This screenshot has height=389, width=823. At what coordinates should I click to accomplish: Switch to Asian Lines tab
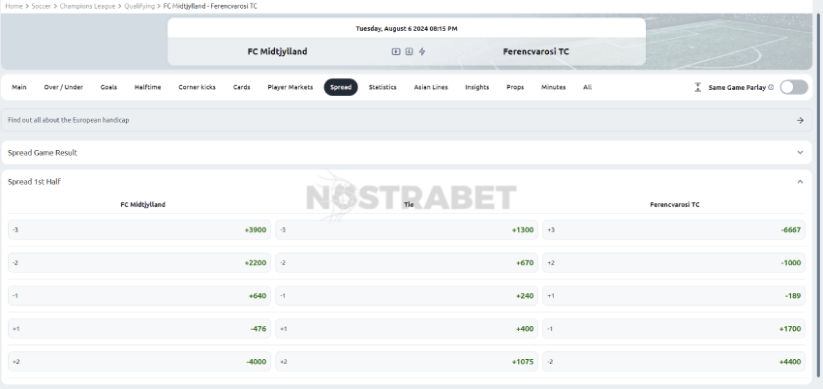click(x=431, y=87)
